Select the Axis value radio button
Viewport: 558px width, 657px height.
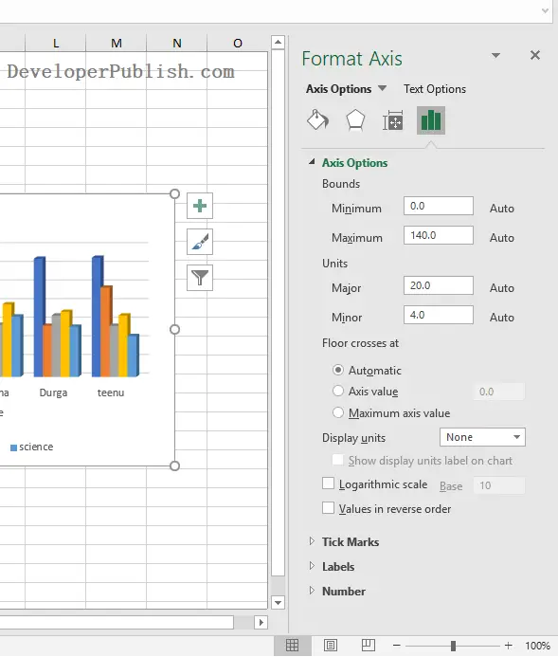coord(338,391)
